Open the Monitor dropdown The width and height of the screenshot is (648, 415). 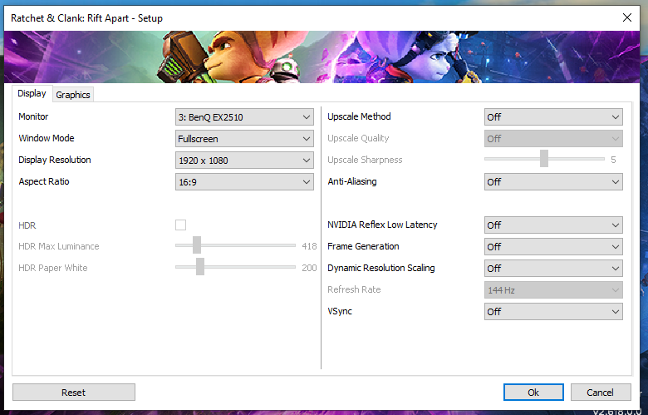click(x=244, y=117)
